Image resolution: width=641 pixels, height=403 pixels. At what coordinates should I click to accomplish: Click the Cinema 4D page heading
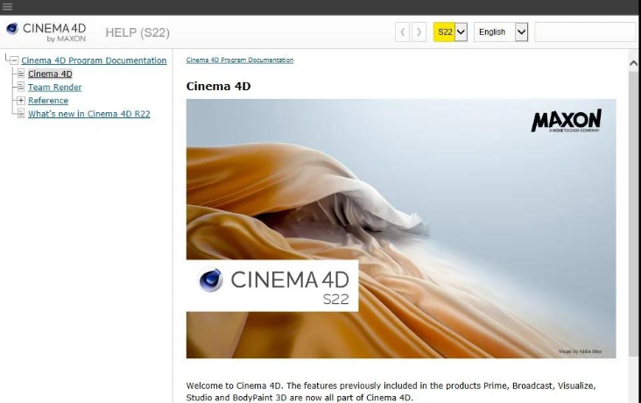pos(218,87)
